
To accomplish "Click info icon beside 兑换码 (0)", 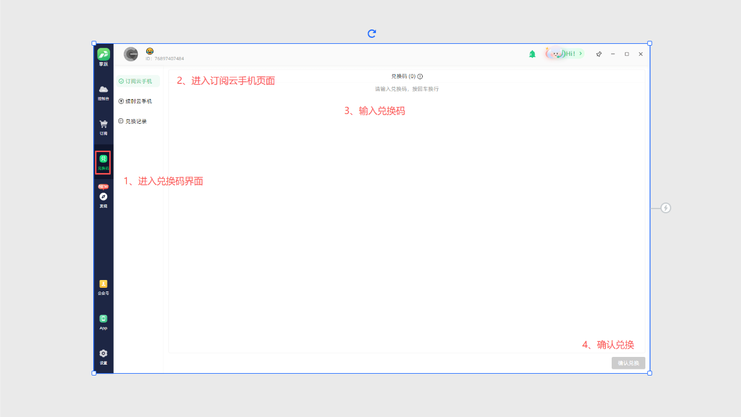I will click(x=420, y=76).
